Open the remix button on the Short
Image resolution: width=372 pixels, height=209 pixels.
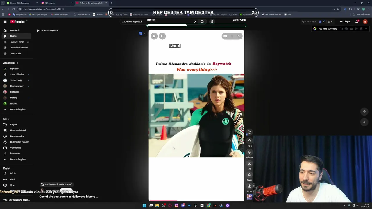pyautogui.click(x=249, y=186)
